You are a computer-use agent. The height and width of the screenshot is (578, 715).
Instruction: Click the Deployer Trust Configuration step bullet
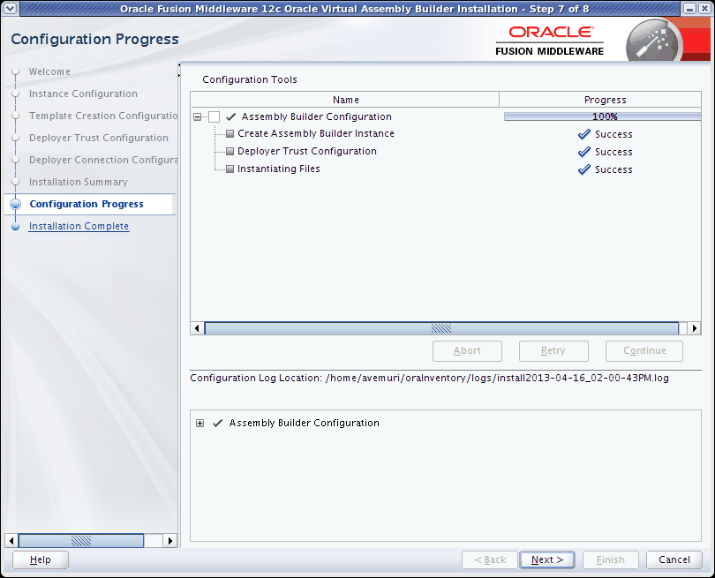tap(16, 138)
